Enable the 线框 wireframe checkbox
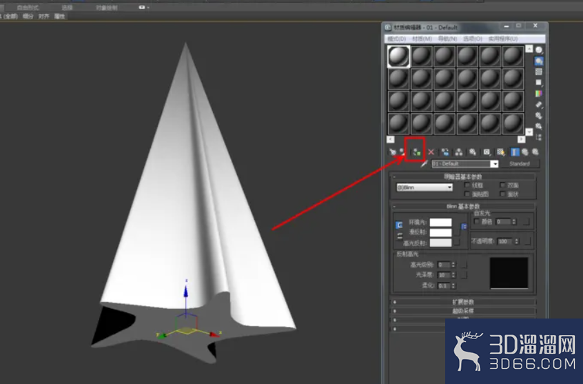The height and width of the screenshot is (384, 583). 467,185
